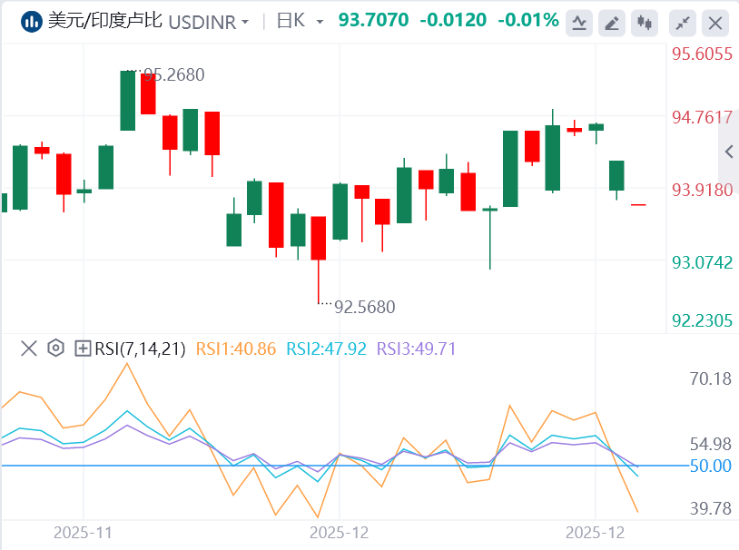739x550 pixels.
Task: Expand the right side panel arrow
Action: click(x=727, y=152)
